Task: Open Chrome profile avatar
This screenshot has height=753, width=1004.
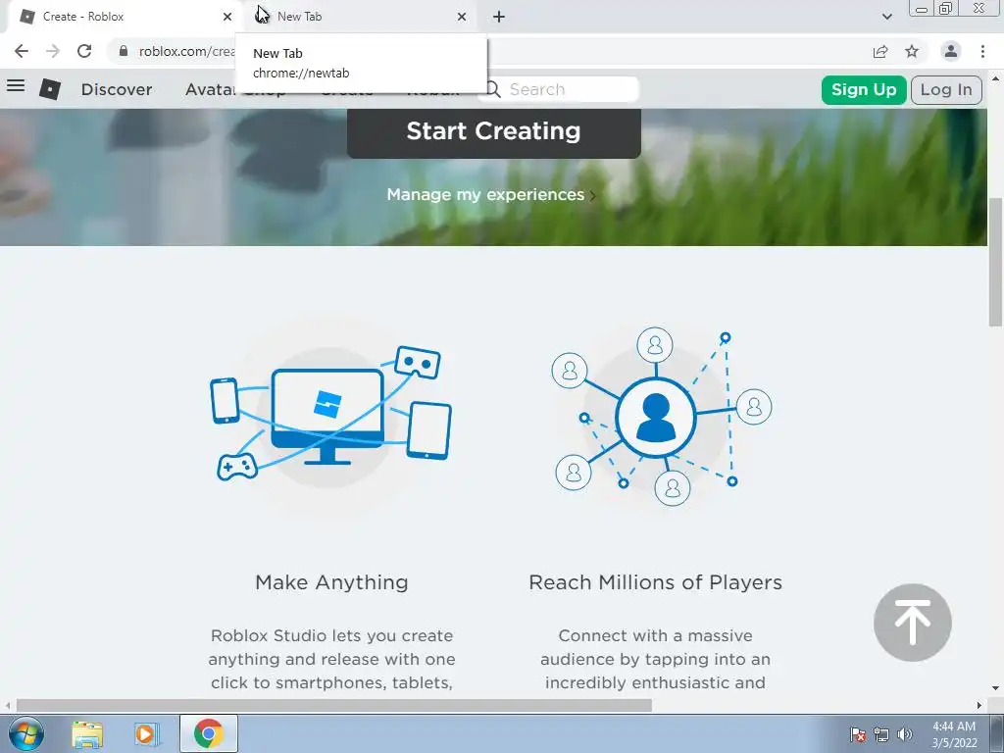Action: coord(951,51)
